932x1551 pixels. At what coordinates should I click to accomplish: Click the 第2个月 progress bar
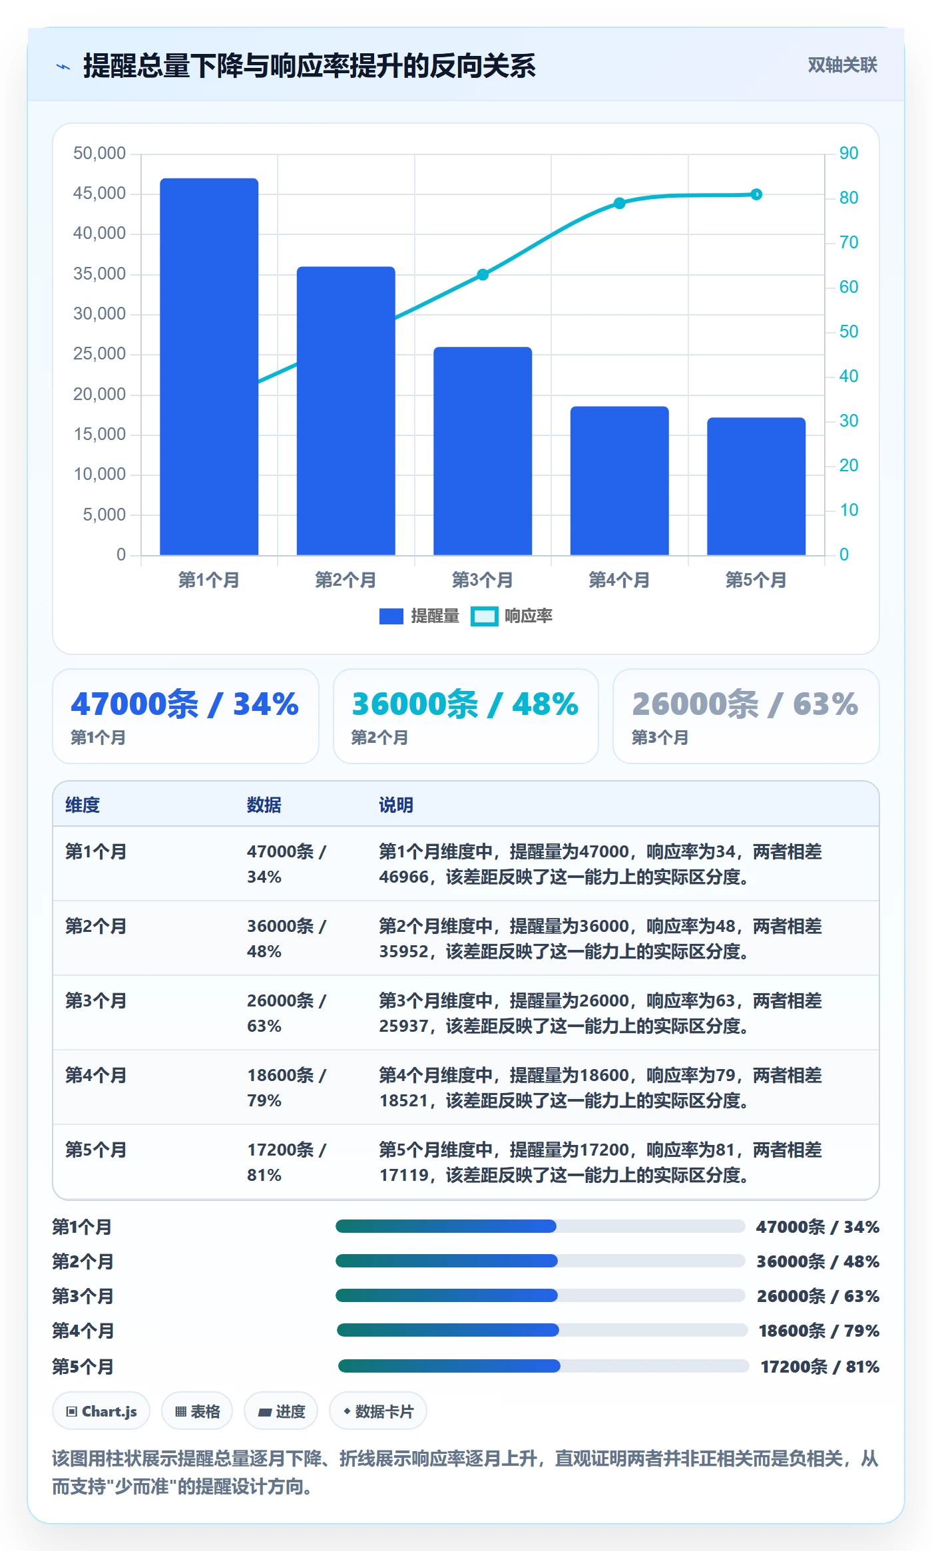click(x=540, y=1261)
